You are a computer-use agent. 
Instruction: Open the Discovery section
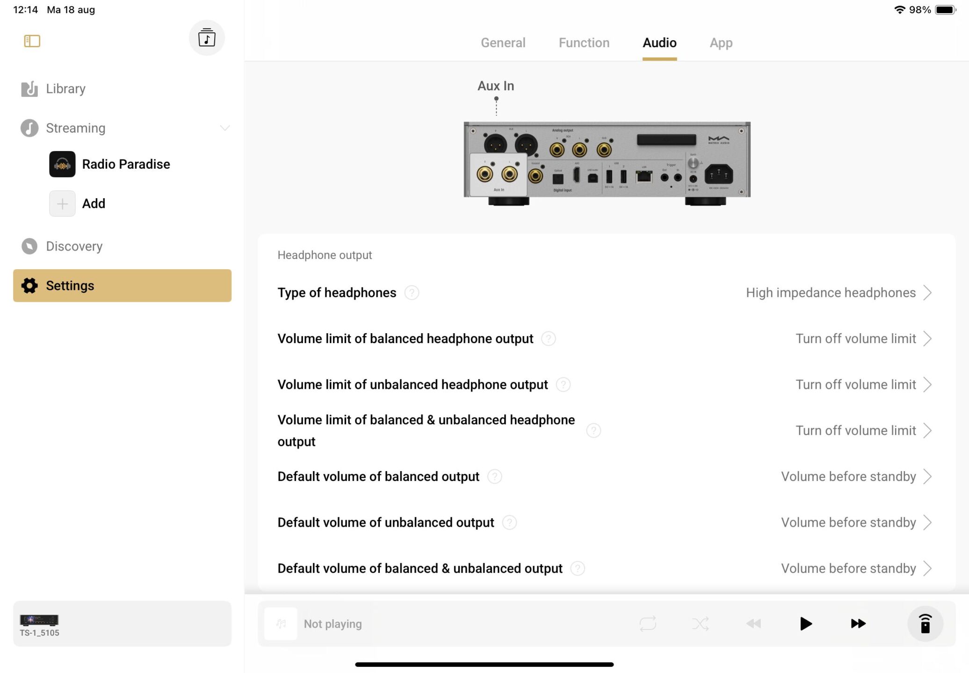pyautogui.click(x=62, y=246)
